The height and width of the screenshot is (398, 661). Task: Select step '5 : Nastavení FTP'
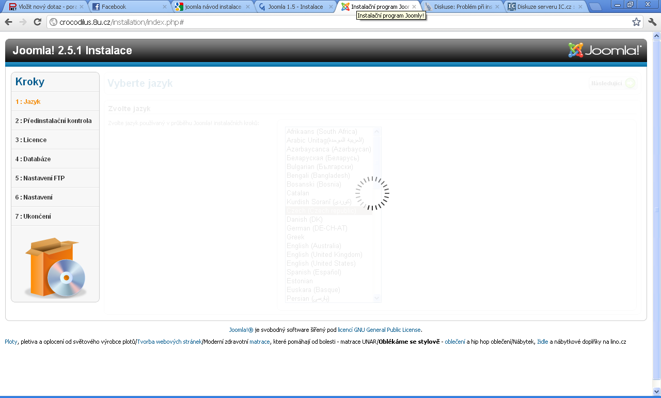pyautogui.click(x=55, y=178)
